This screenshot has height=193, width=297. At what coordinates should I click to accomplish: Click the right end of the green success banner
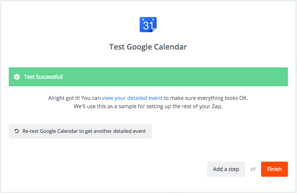point(280,77)
